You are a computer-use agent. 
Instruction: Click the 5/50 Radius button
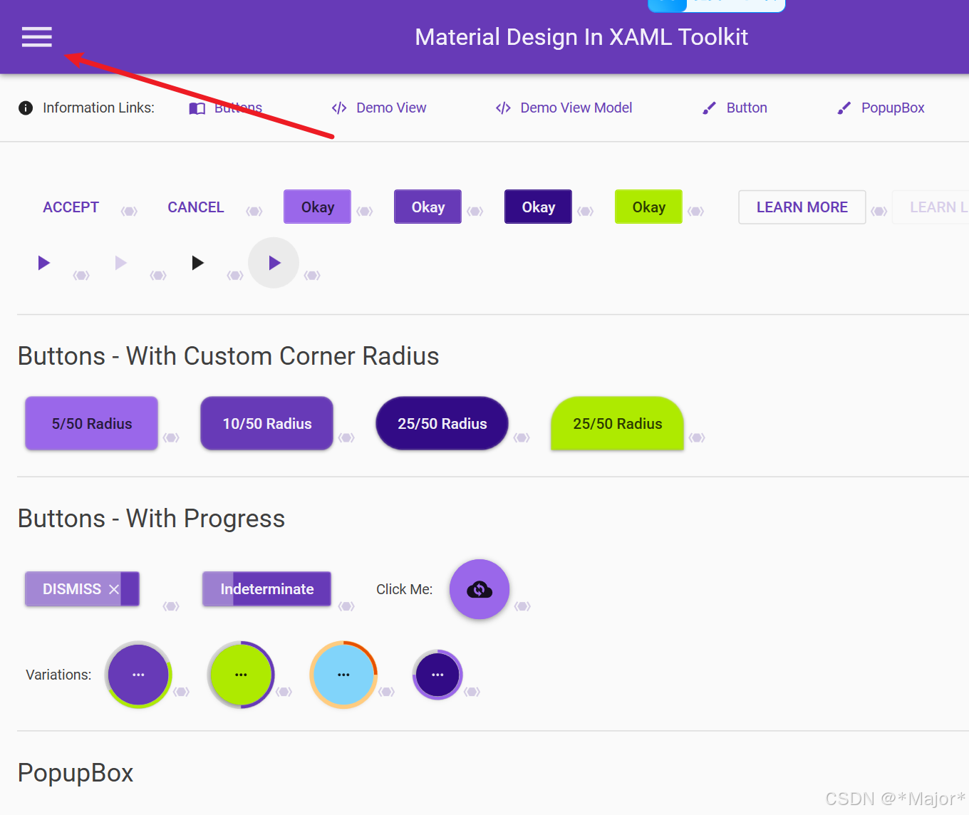tap(91, 423)
